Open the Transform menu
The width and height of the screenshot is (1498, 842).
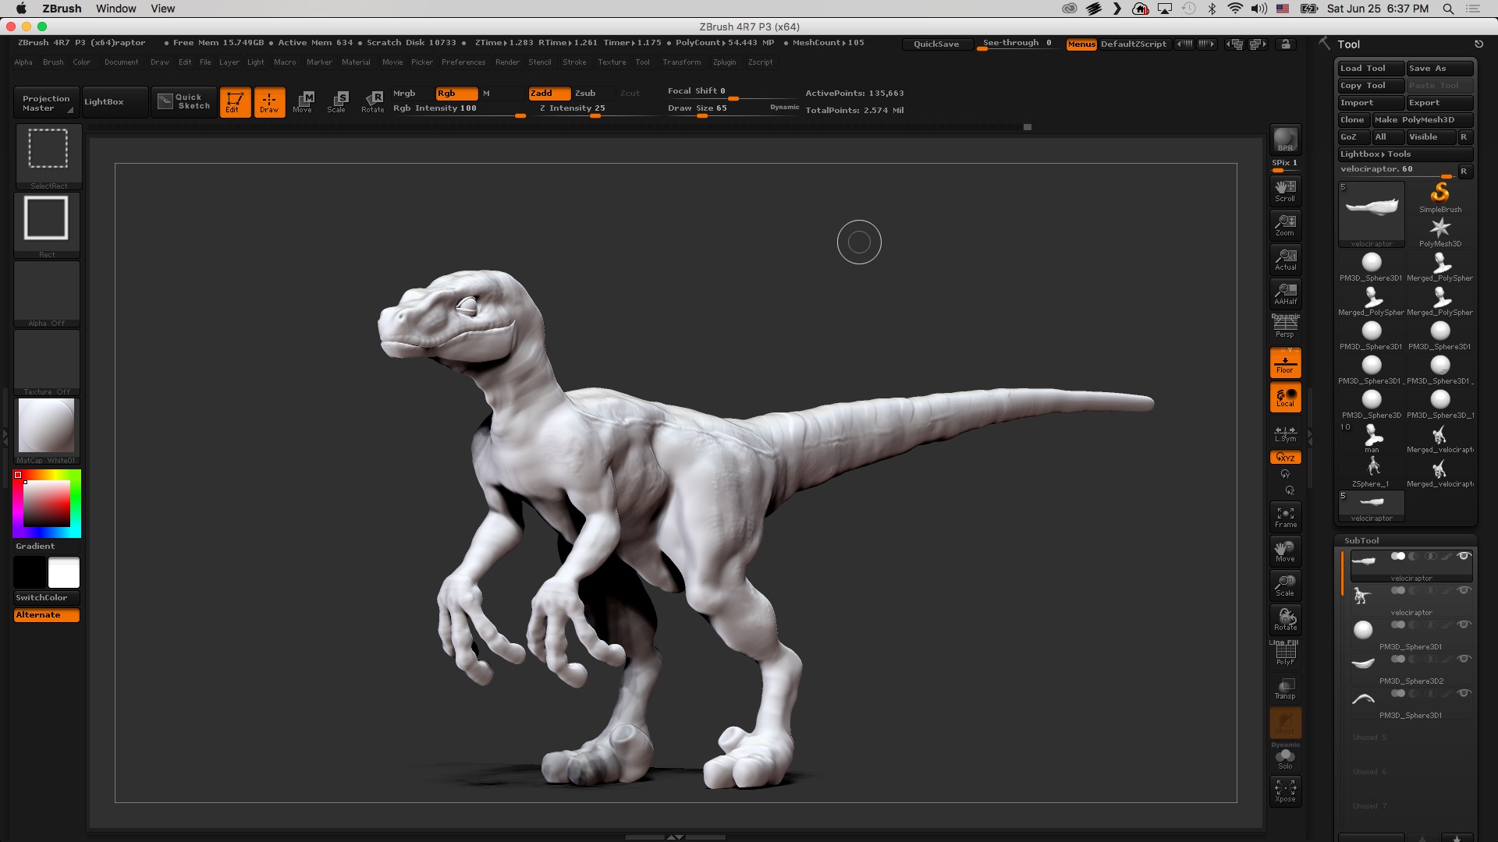coord(682,62)
